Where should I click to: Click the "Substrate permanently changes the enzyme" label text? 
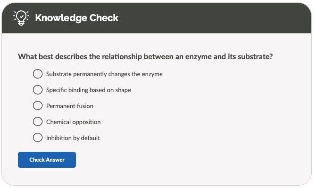pyautogui.click(x=104, y=74)
